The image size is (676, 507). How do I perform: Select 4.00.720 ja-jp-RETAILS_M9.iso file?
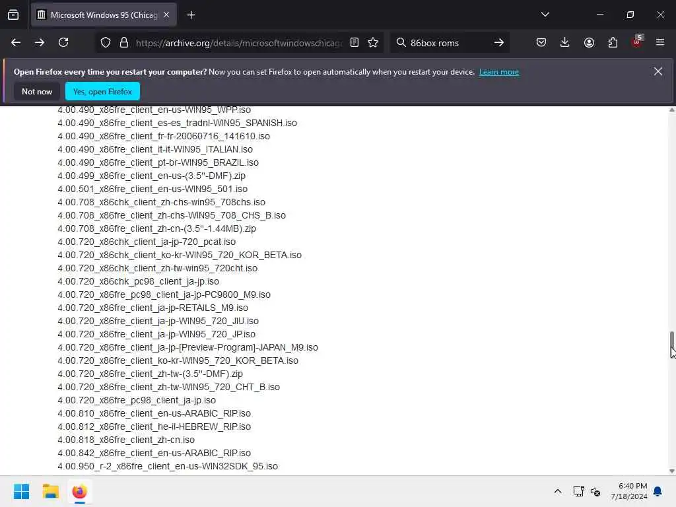[153, 308]
